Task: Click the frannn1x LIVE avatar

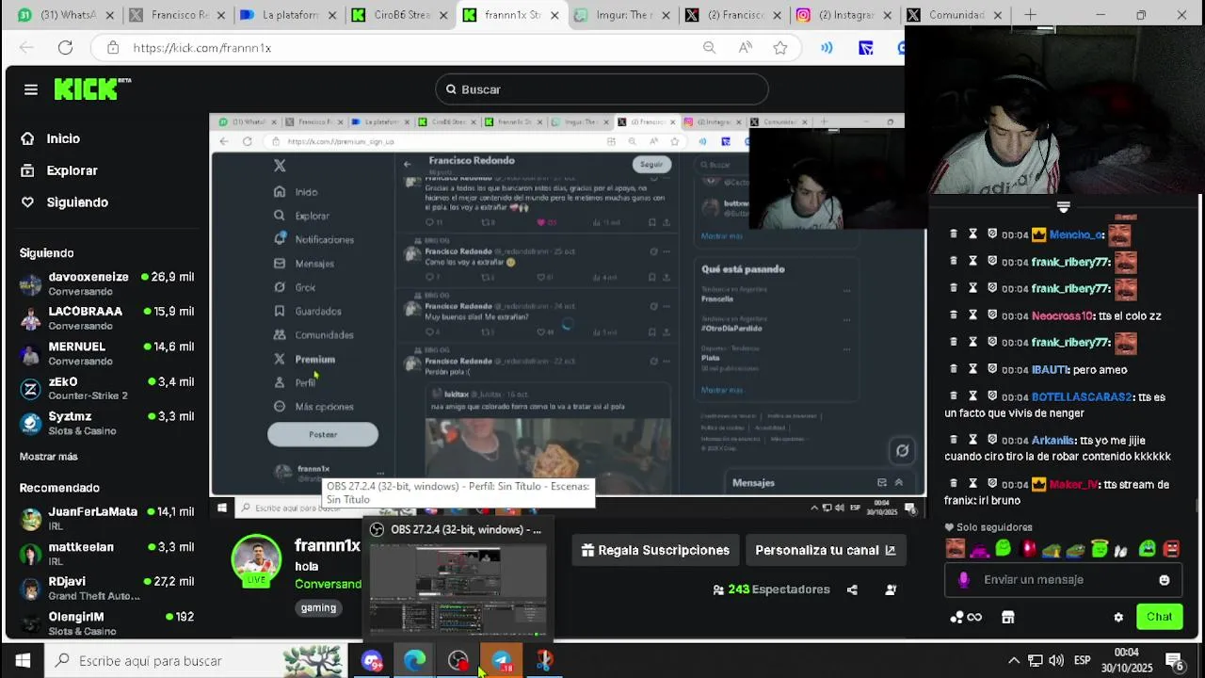Action: [256, 561]
